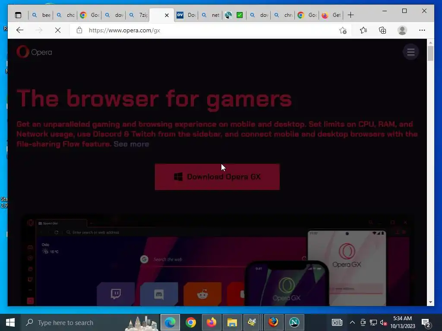Open the Windows Start menu
The width and height of the screenshot is (442, 331).
click(10, 322)
